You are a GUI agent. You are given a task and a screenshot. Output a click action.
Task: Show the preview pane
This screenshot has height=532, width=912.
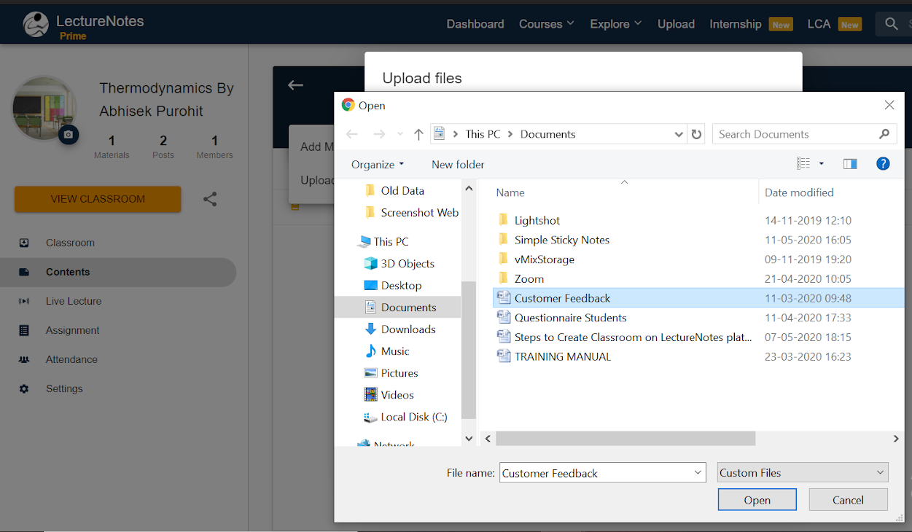[850, 164]
